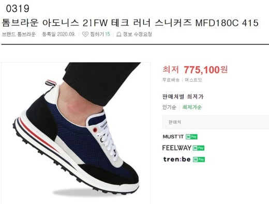Click 정보 수정요청 link
Viewport: 269px width, 204px height.
[137, 34]
